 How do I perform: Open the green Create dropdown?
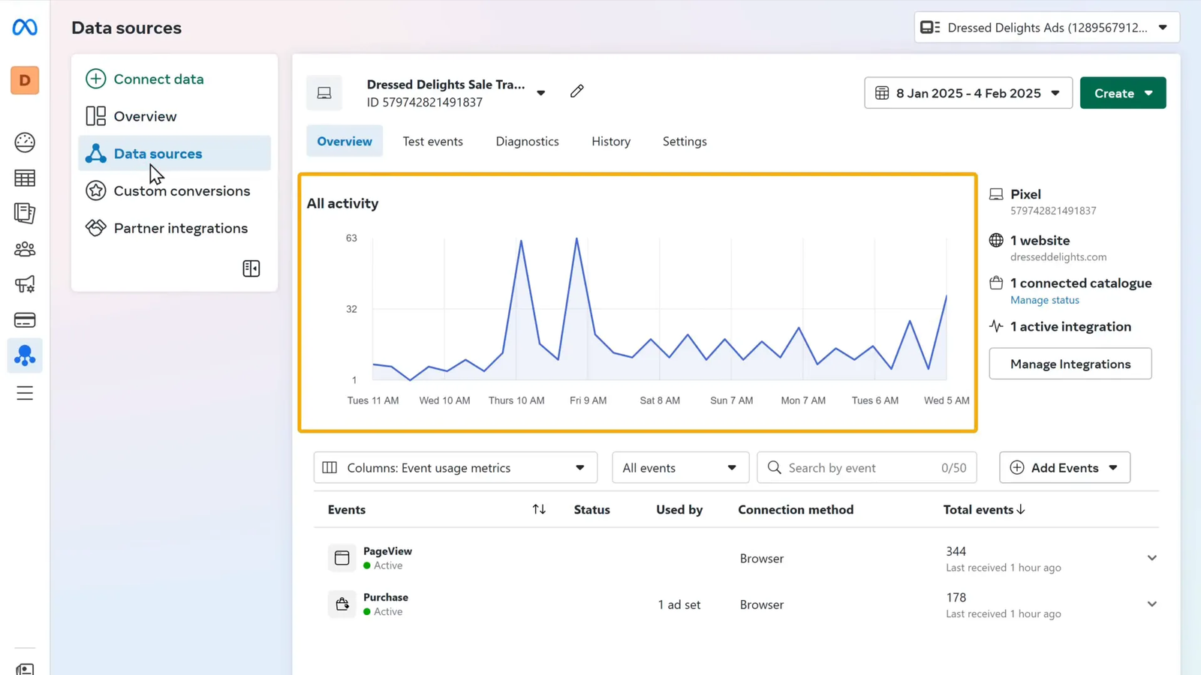pyautogui.click(x=1123, y=93)
